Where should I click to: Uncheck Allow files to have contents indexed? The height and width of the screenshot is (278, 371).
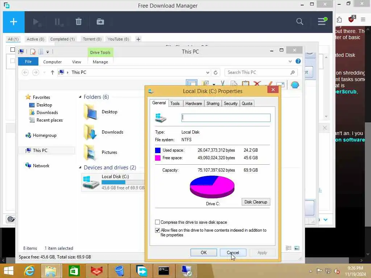(157, 230)
